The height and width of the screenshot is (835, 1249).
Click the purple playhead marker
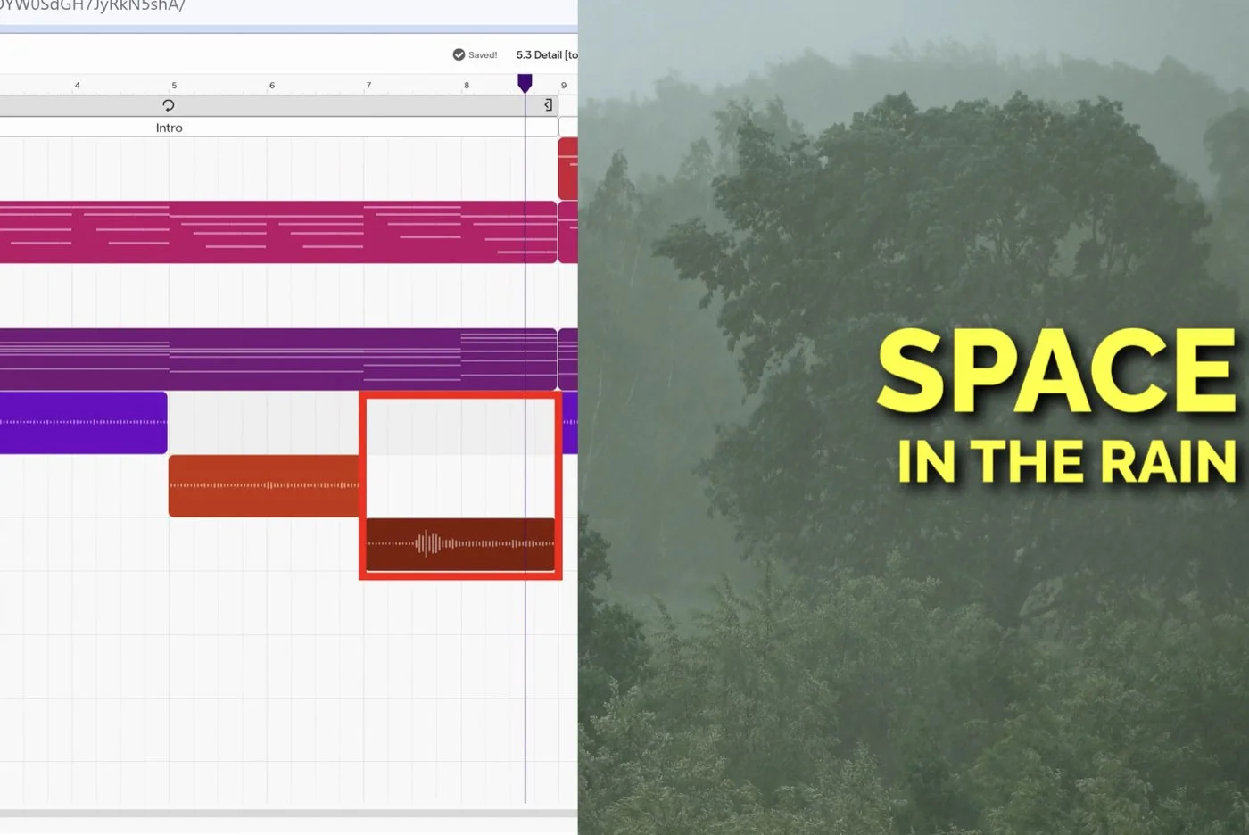click(x=525, y=83)
